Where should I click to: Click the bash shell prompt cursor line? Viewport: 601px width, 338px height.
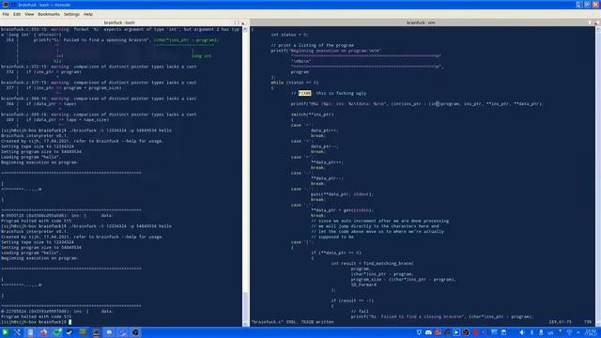36,322
